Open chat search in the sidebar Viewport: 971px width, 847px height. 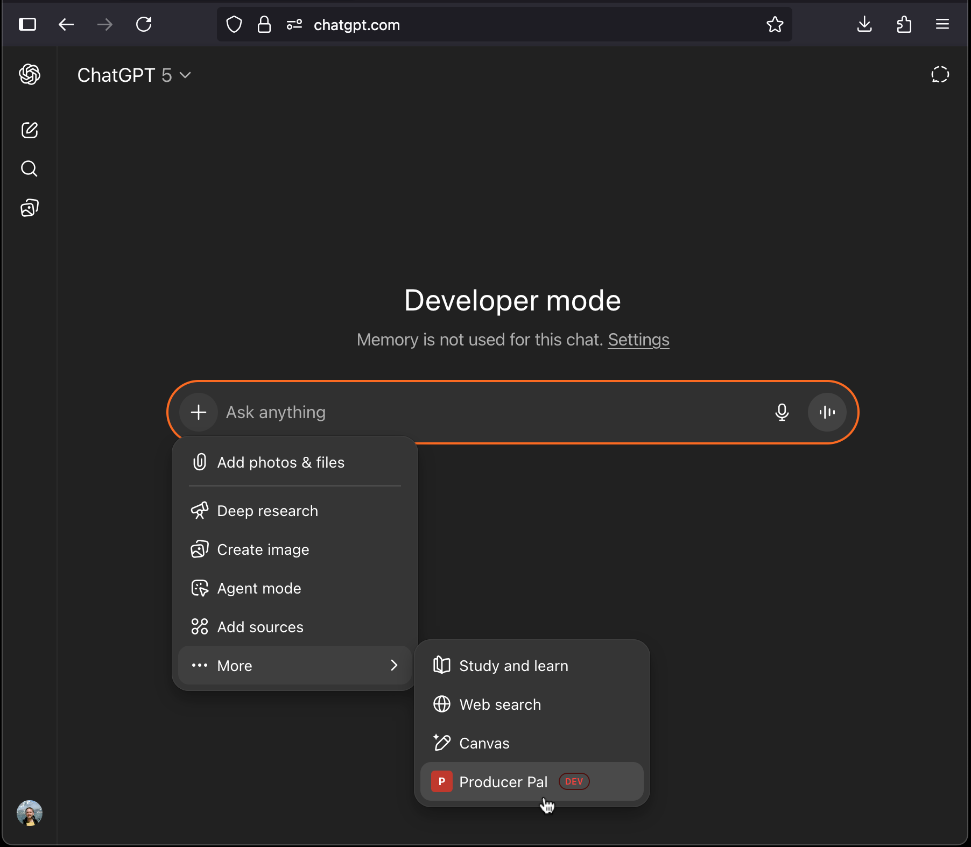coord(29,168)
